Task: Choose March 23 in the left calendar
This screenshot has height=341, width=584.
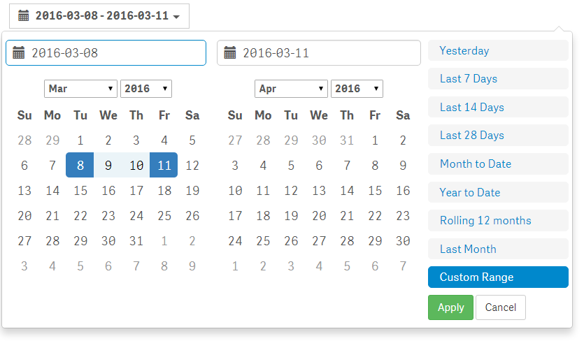Action: click(x=108, y=215)
